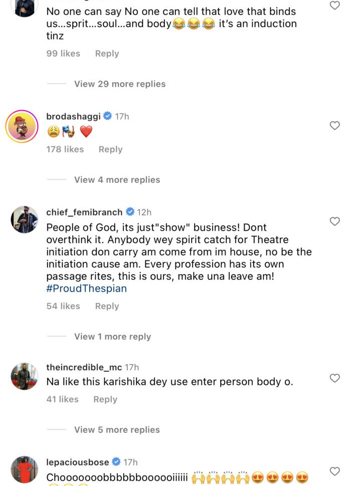The width and height of the screenshot is (361, 486).
Task: View the 178 likes on brodashaggi's comment
Action: (x=65, y=149)
